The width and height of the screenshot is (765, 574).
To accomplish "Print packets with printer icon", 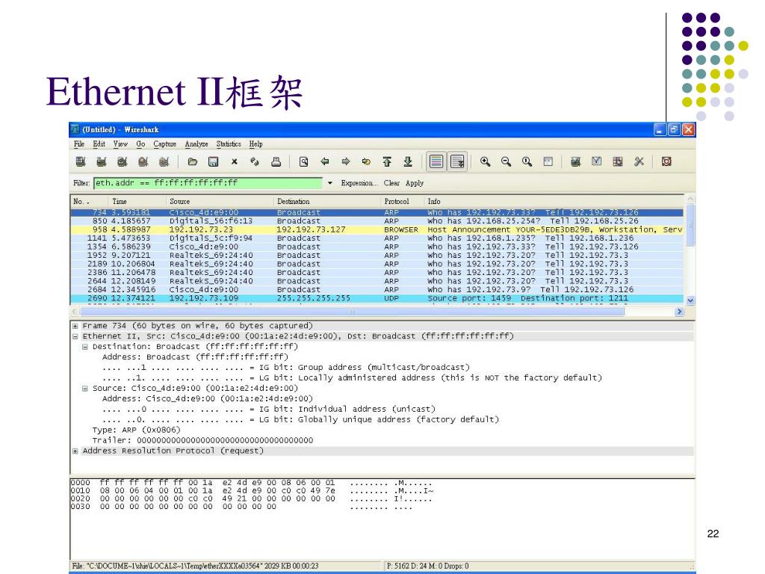I will 276,161.
